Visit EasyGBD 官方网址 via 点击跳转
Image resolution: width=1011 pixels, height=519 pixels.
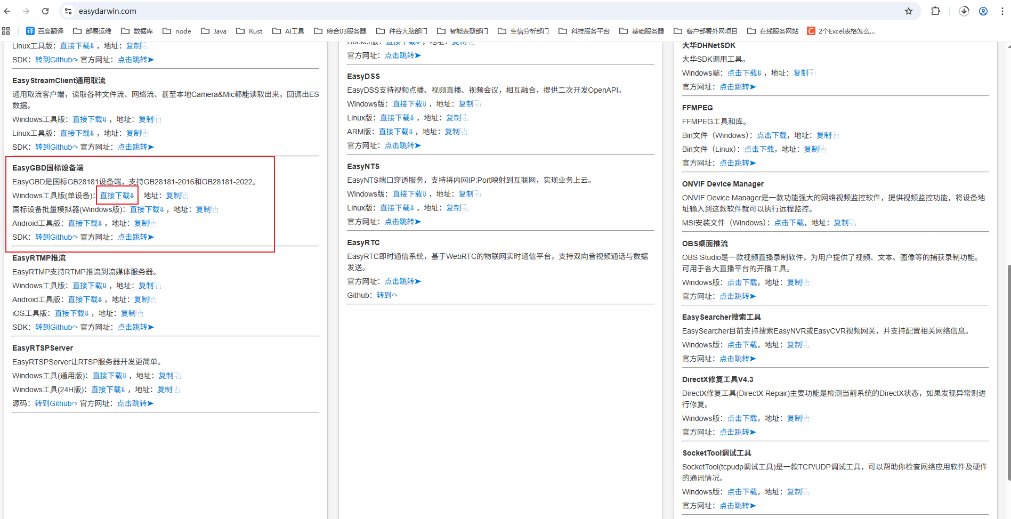tap(136, 237)
